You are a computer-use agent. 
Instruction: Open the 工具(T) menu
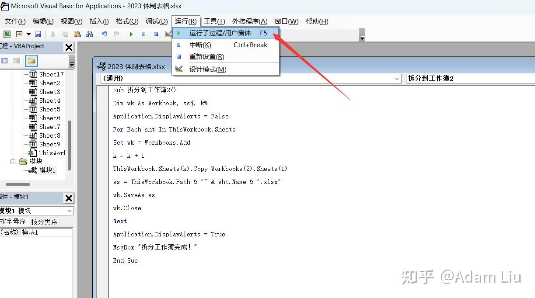(214, 21)
